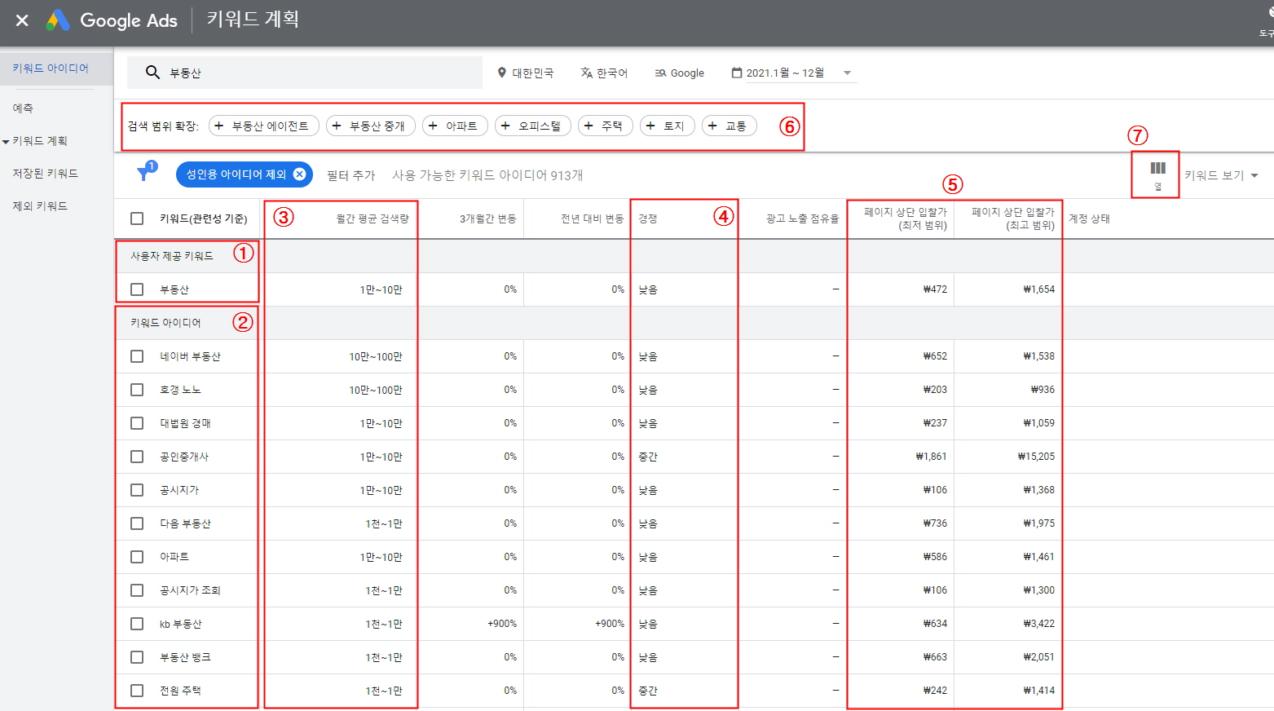Sort by 페이지 상단 입찰가 (최저 범위)

[906, 219]
